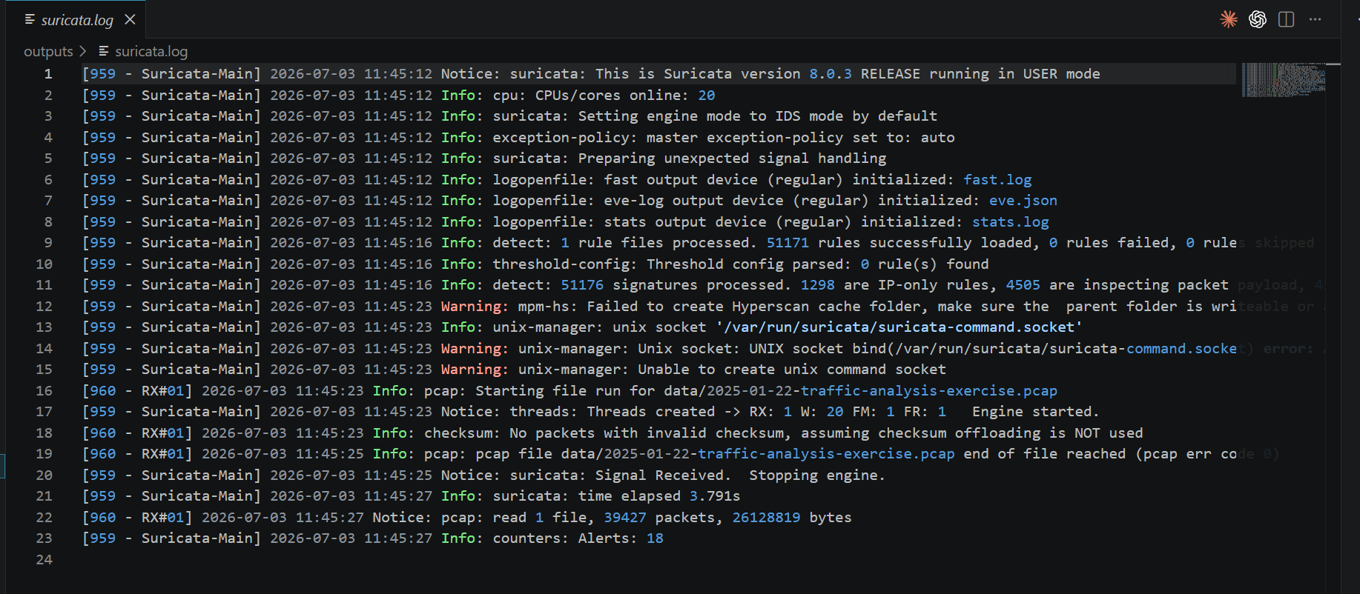The image size is (1360, 594).
Task: Click line number 12 in the gutter
Action: (x=44, y=306)
